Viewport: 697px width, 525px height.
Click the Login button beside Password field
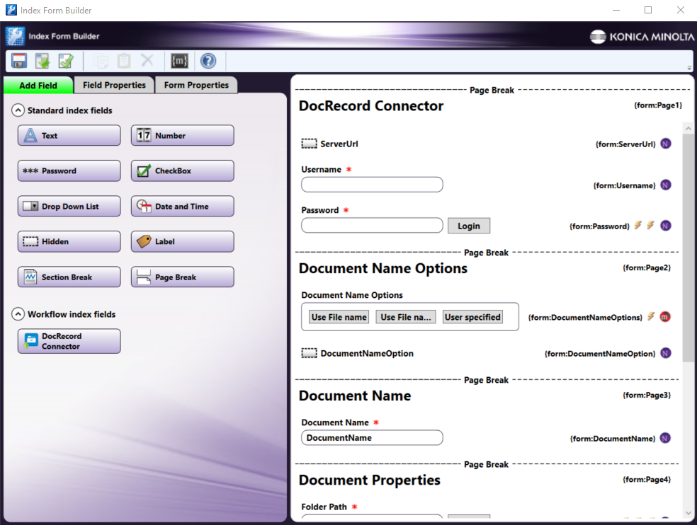468,226
